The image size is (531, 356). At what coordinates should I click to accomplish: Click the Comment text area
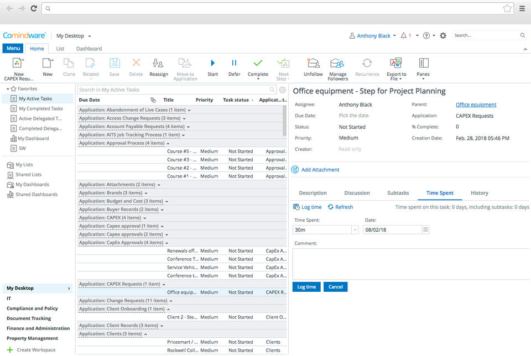click(410, 263)
